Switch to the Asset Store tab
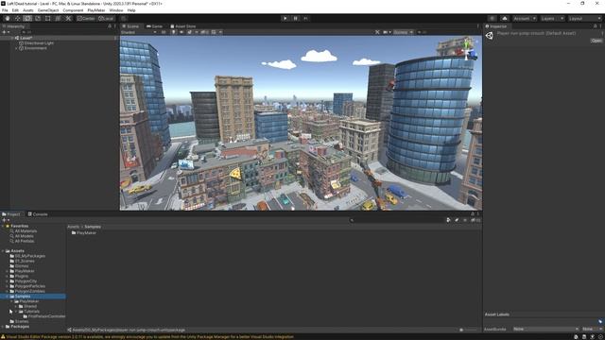This screenshot has height=340, width=605. [x=183, y=26]
